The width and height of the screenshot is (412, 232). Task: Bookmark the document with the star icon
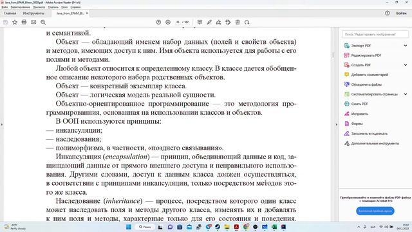click(15, 23)
